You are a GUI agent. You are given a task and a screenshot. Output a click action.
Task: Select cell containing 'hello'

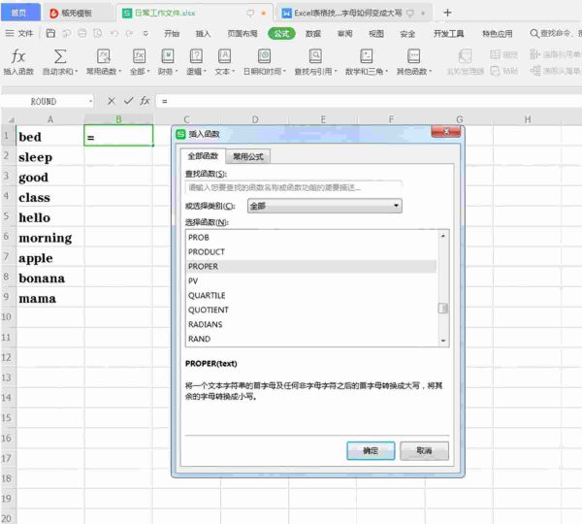50,217
